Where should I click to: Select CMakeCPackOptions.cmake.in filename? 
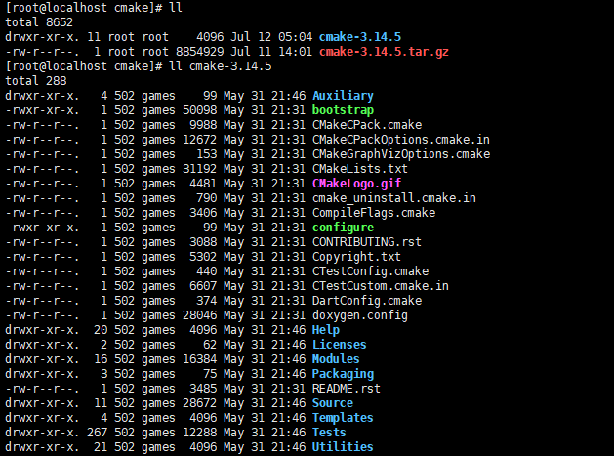click(400, 140)
